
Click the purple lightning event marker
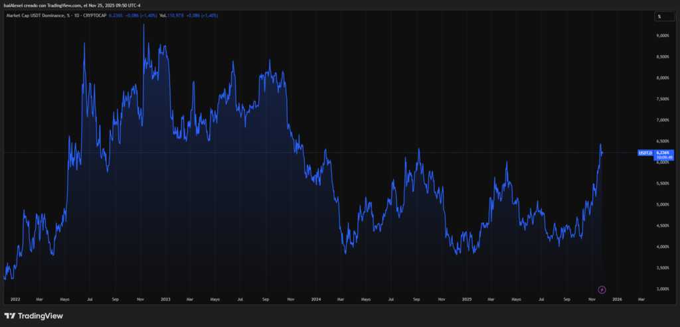602,289
